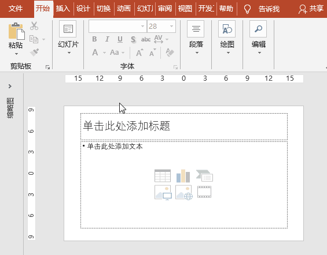The image size is (327, 255).
Task: Click the Copy icon in the clipboard group
Action: (34, 39)
